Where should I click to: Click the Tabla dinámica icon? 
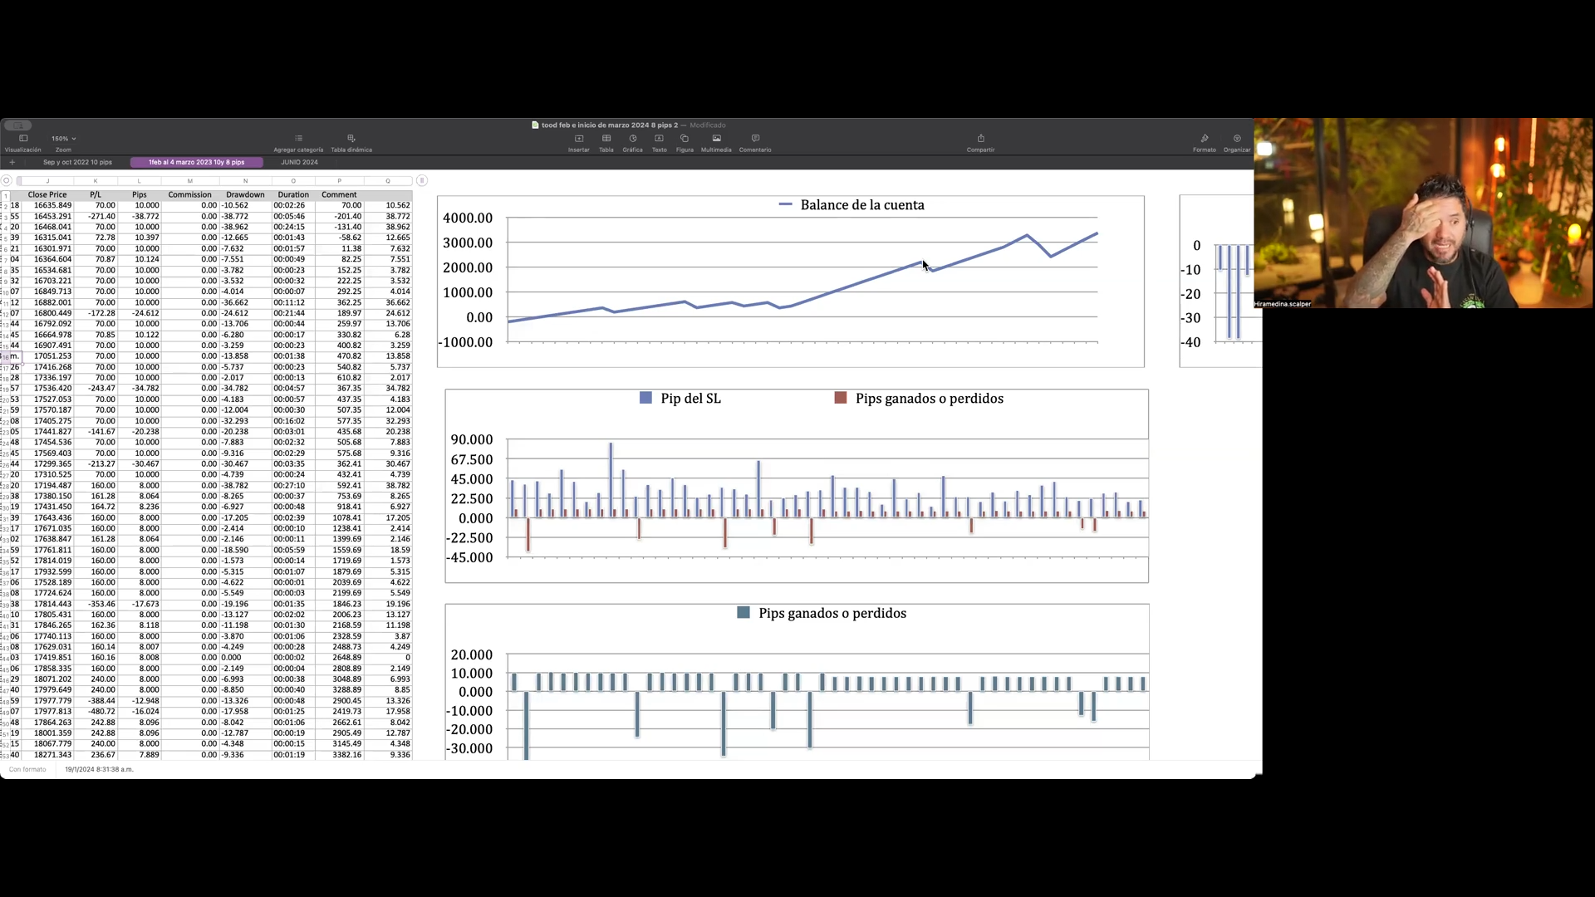351,139
